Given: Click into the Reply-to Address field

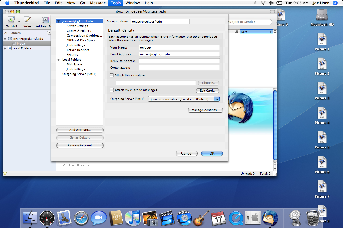Looking at the screenshot, I should 179,61.
